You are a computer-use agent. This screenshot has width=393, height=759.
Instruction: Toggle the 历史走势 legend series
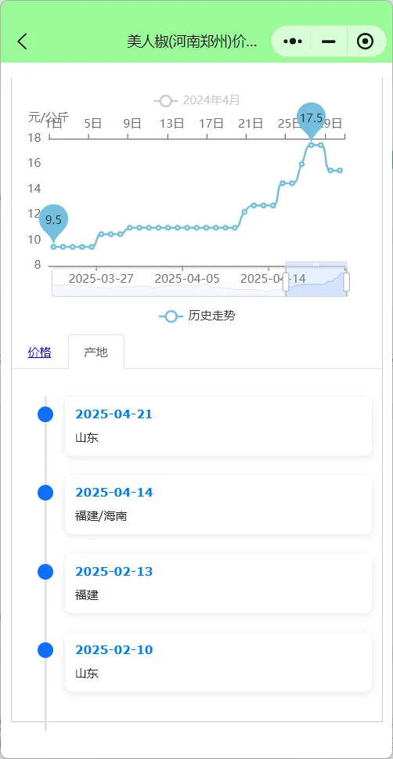click(x=197, y=316)
